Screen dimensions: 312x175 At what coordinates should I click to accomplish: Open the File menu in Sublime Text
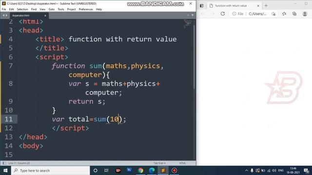coord(4,9)
